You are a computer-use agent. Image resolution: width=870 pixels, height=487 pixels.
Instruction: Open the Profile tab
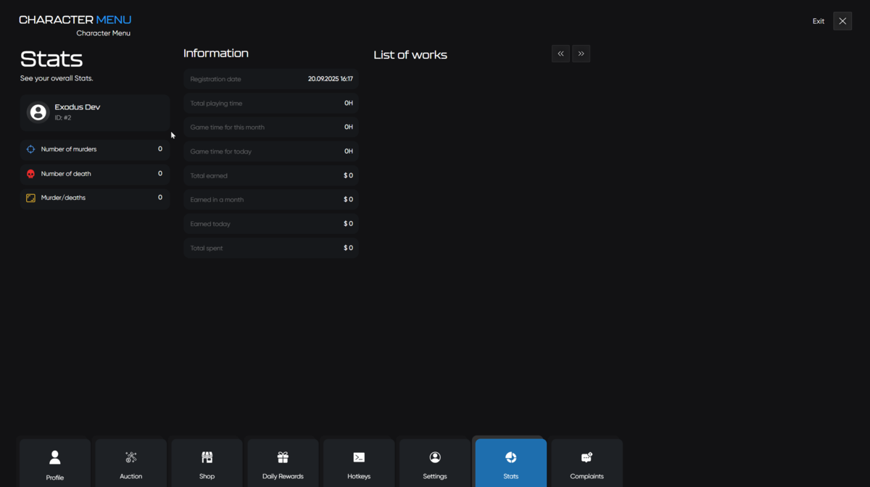55,463
